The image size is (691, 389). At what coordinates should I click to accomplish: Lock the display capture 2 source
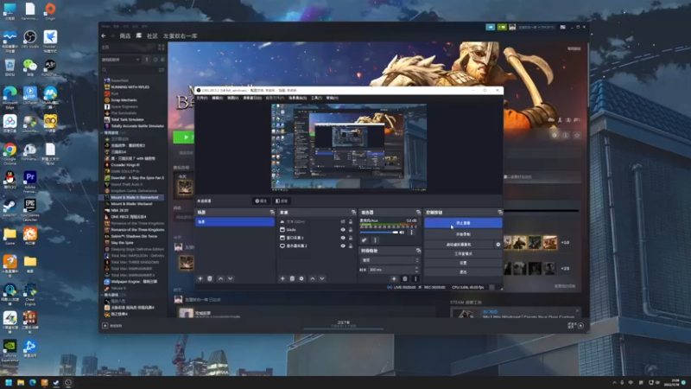pyautogui.click(x=351, y=246)
